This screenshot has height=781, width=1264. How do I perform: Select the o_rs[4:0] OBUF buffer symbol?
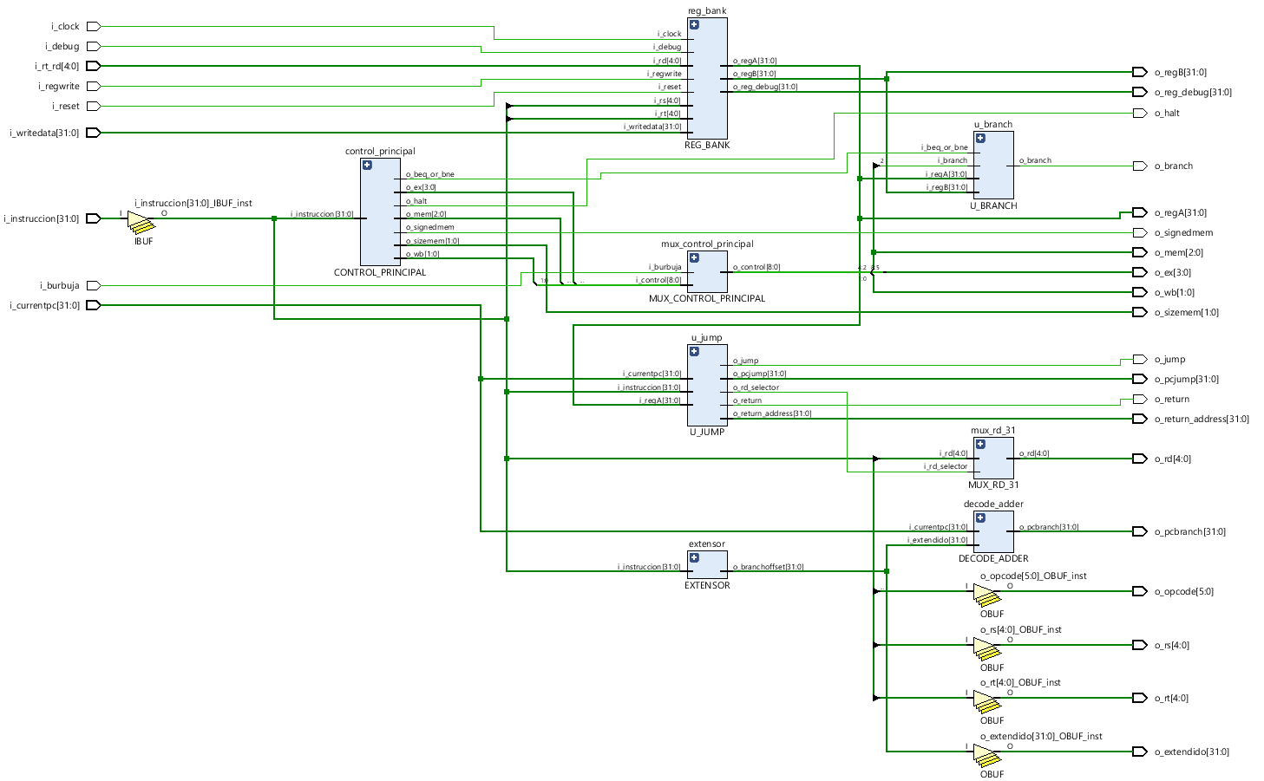click(987, 649)
